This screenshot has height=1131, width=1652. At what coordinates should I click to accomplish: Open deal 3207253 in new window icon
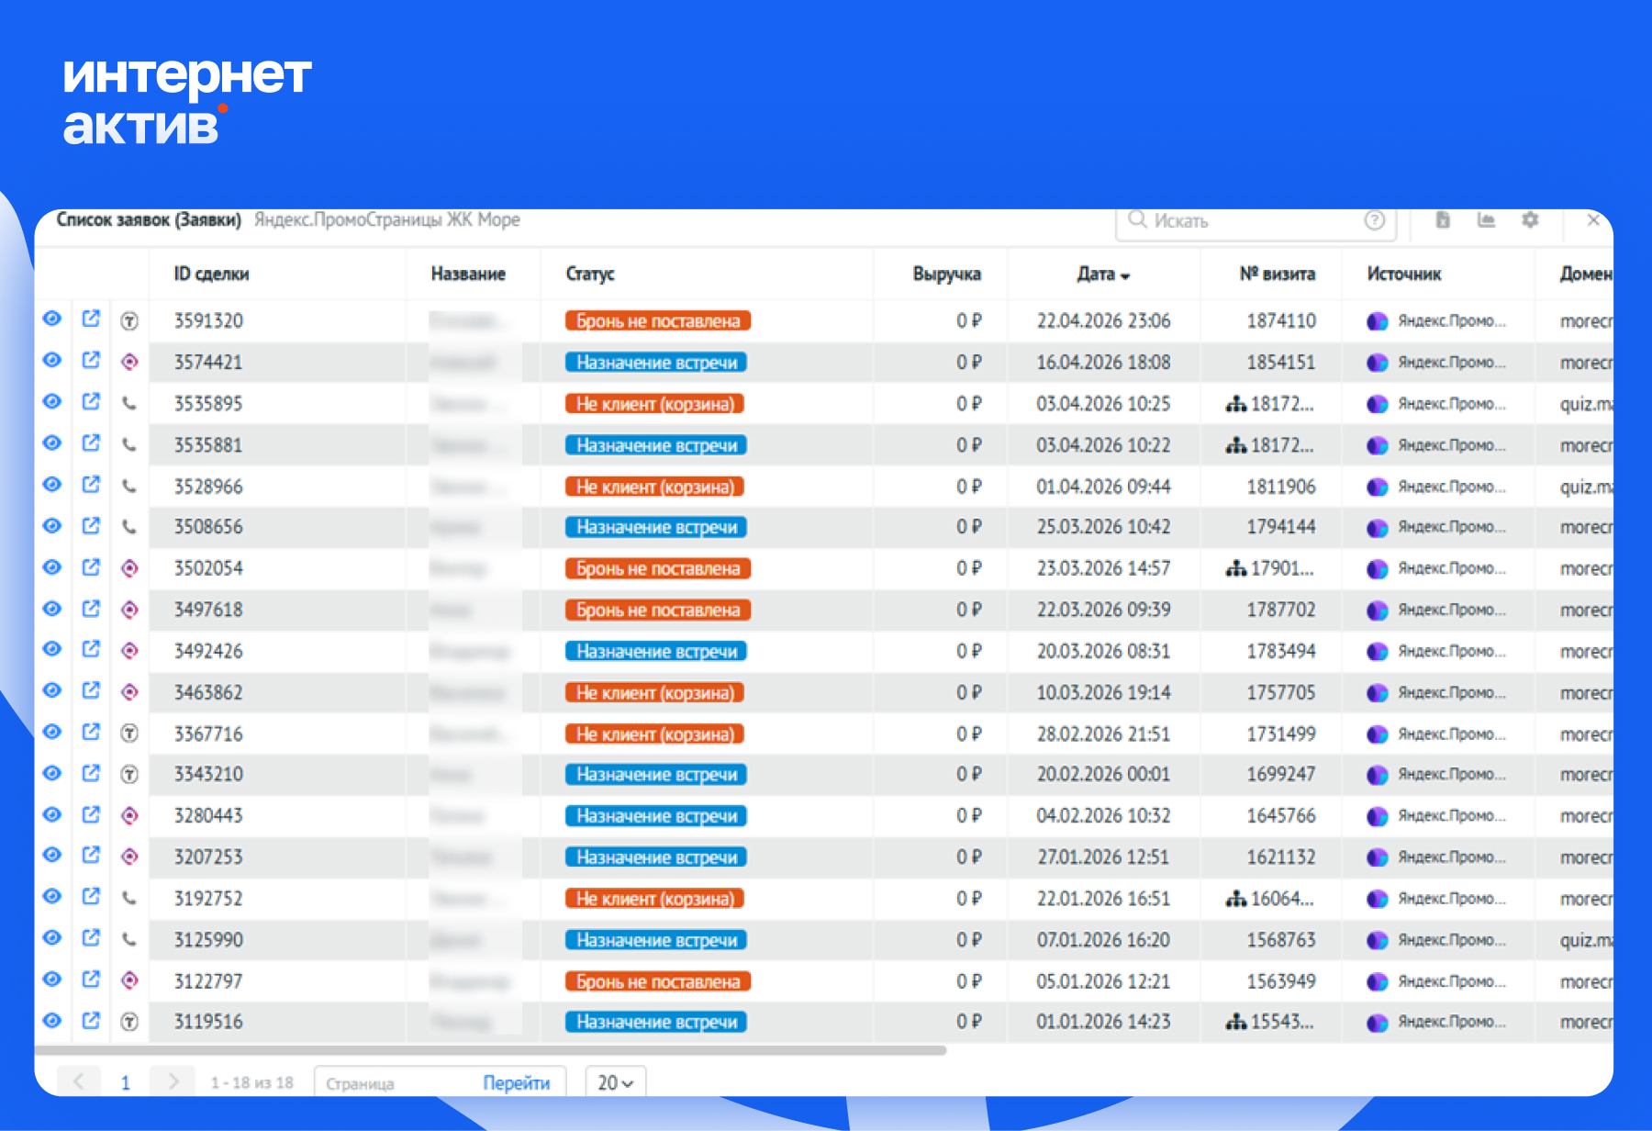coord(91,855)
